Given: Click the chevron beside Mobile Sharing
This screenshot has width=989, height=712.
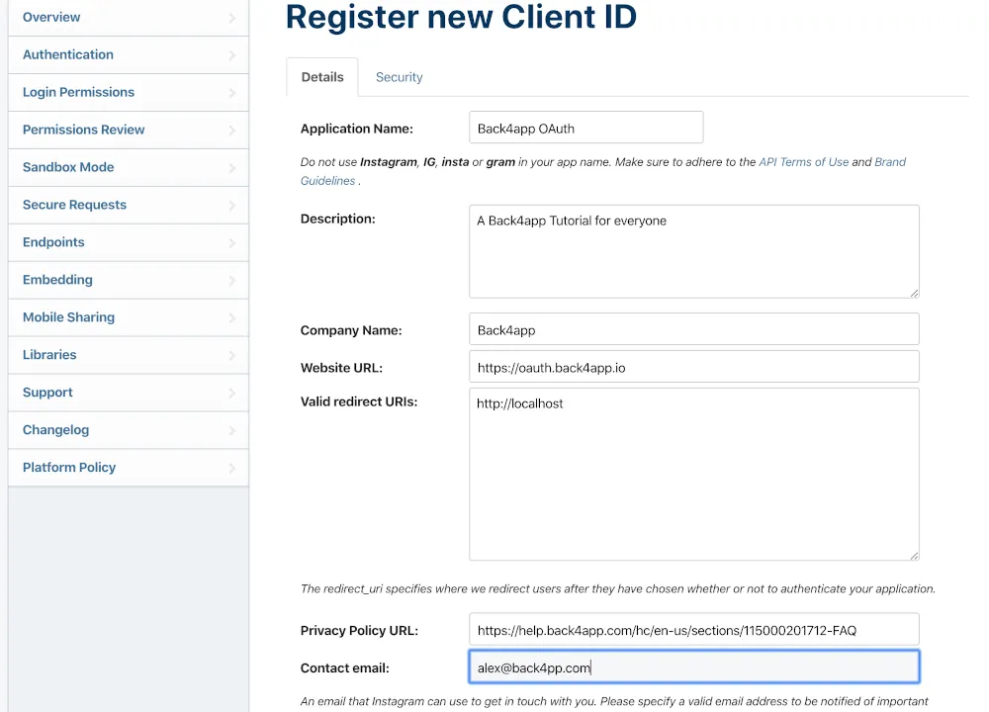Looking at the screenshot, I should click(x=232, y=317).
